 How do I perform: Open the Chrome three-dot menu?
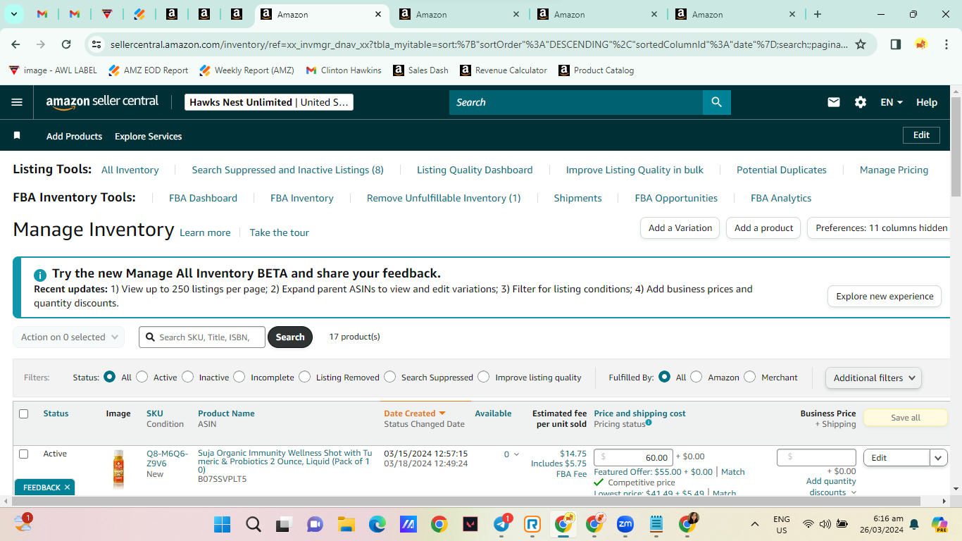[947, 44]
